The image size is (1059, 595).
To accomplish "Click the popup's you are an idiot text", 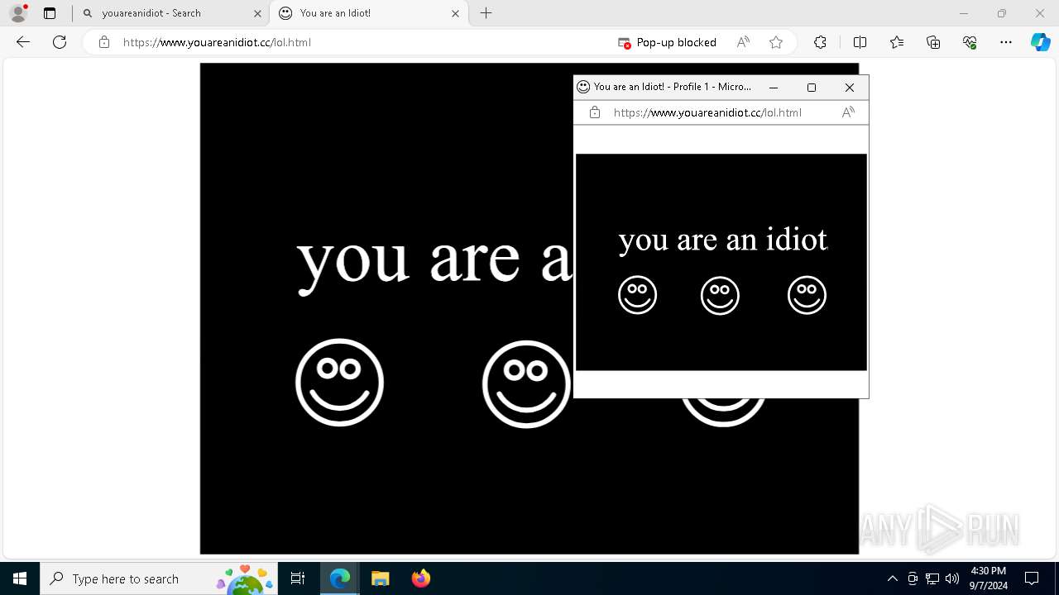I will [x=723, y=240].
